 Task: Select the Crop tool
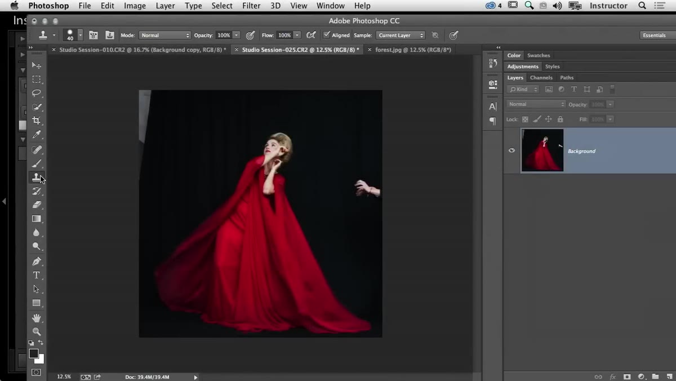pos(37,121)
